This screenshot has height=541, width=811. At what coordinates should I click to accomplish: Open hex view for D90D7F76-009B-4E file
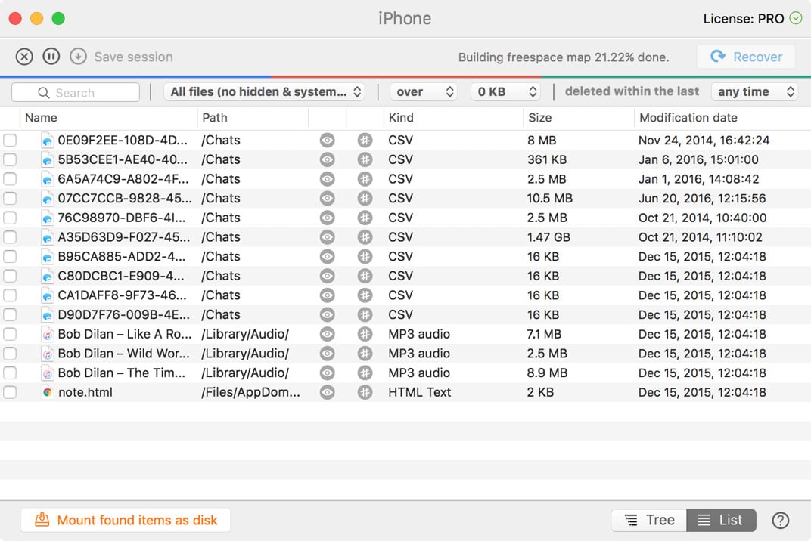365,314
